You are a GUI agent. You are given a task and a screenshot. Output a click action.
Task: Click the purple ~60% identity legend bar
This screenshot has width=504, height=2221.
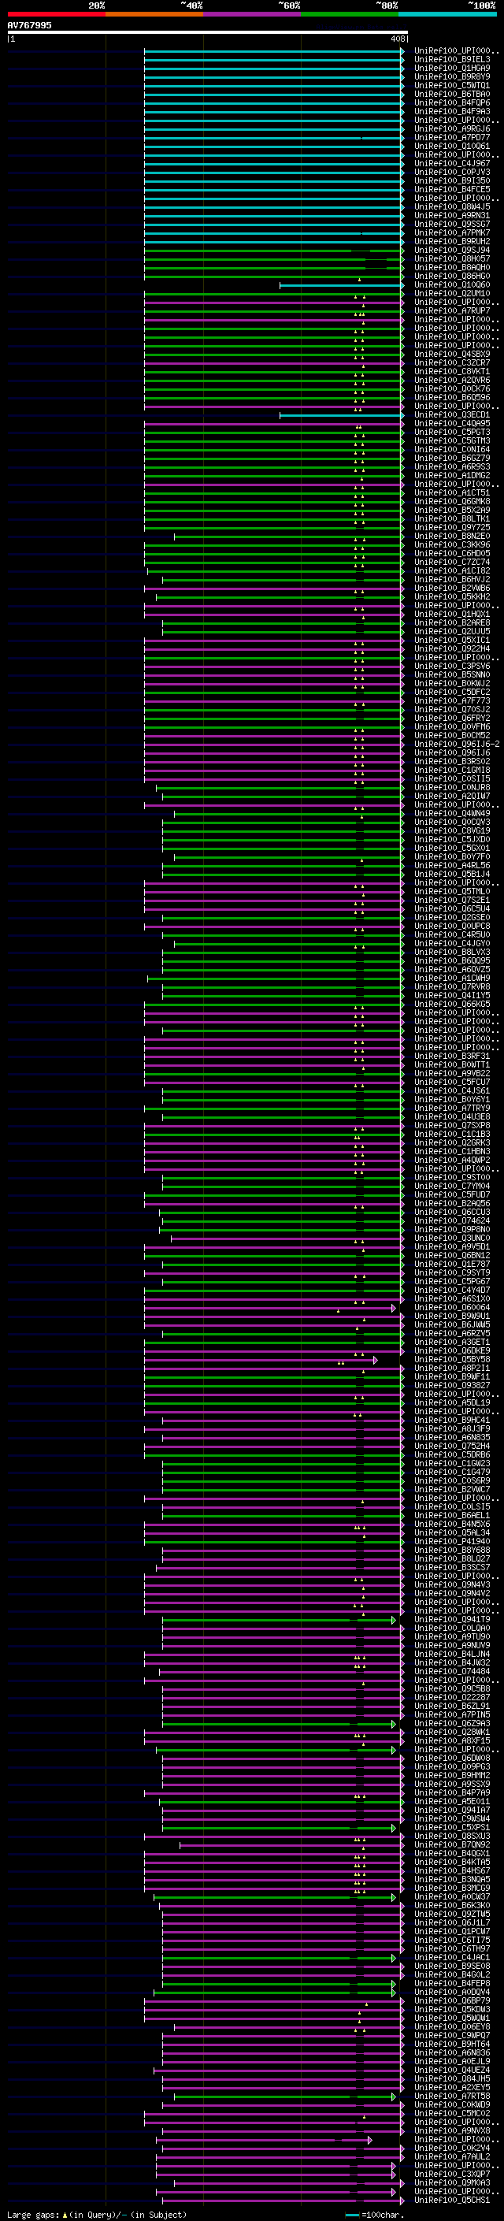(x=251, y=14)
